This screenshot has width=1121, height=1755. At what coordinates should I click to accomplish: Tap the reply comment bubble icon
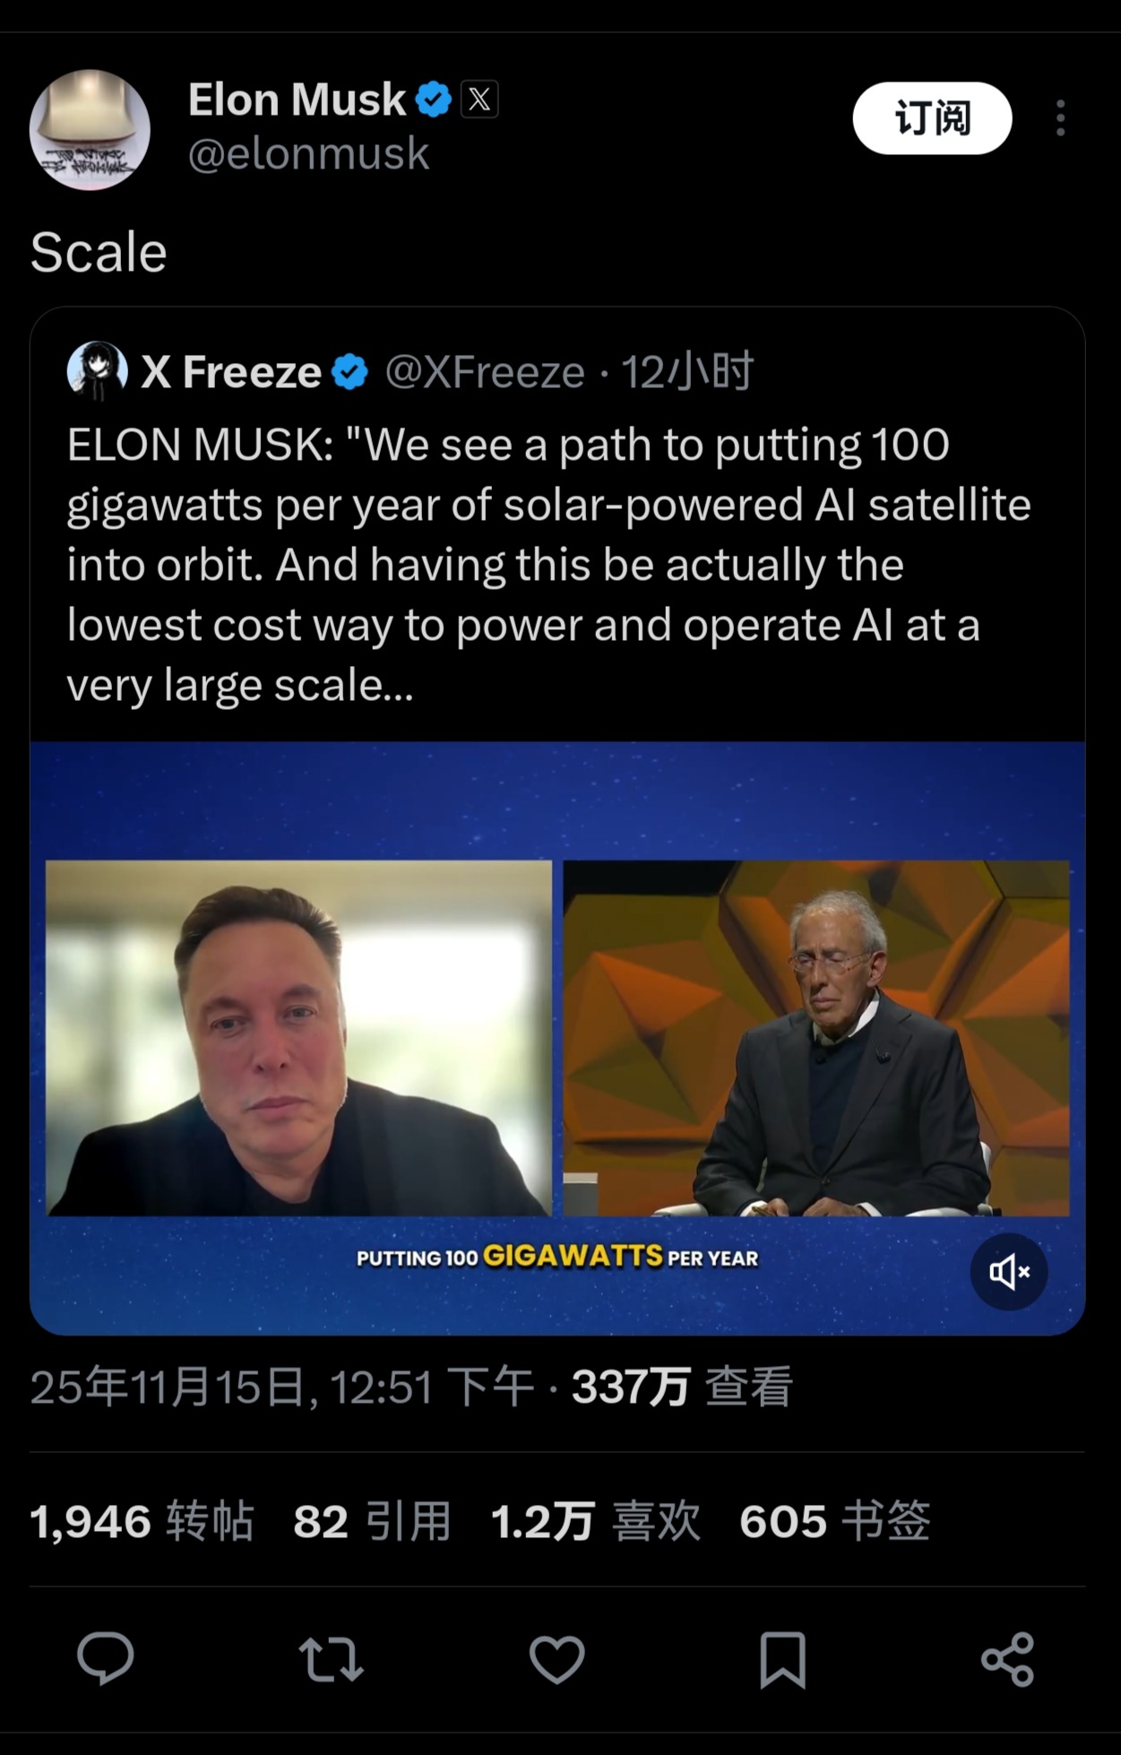pos(106,1658)
